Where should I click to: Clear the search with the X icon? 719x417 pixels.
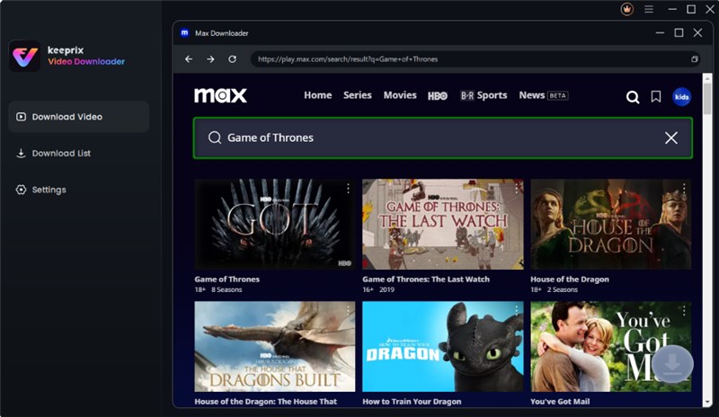671,138
